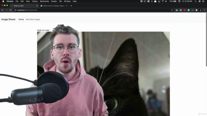
Task: Open the Extensions puzzle piece menu
Action: pyautogui.click(x=196, y=10)
